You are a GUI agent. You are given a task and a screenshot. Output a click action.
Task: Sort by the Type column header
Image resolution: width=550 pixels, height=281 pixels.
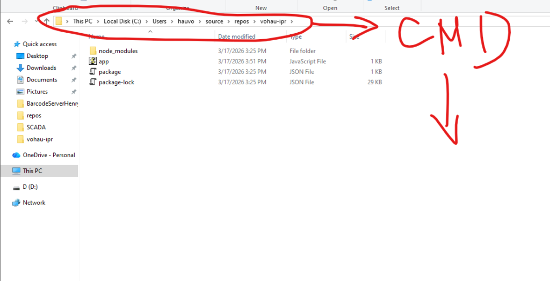tap(296, 36)
